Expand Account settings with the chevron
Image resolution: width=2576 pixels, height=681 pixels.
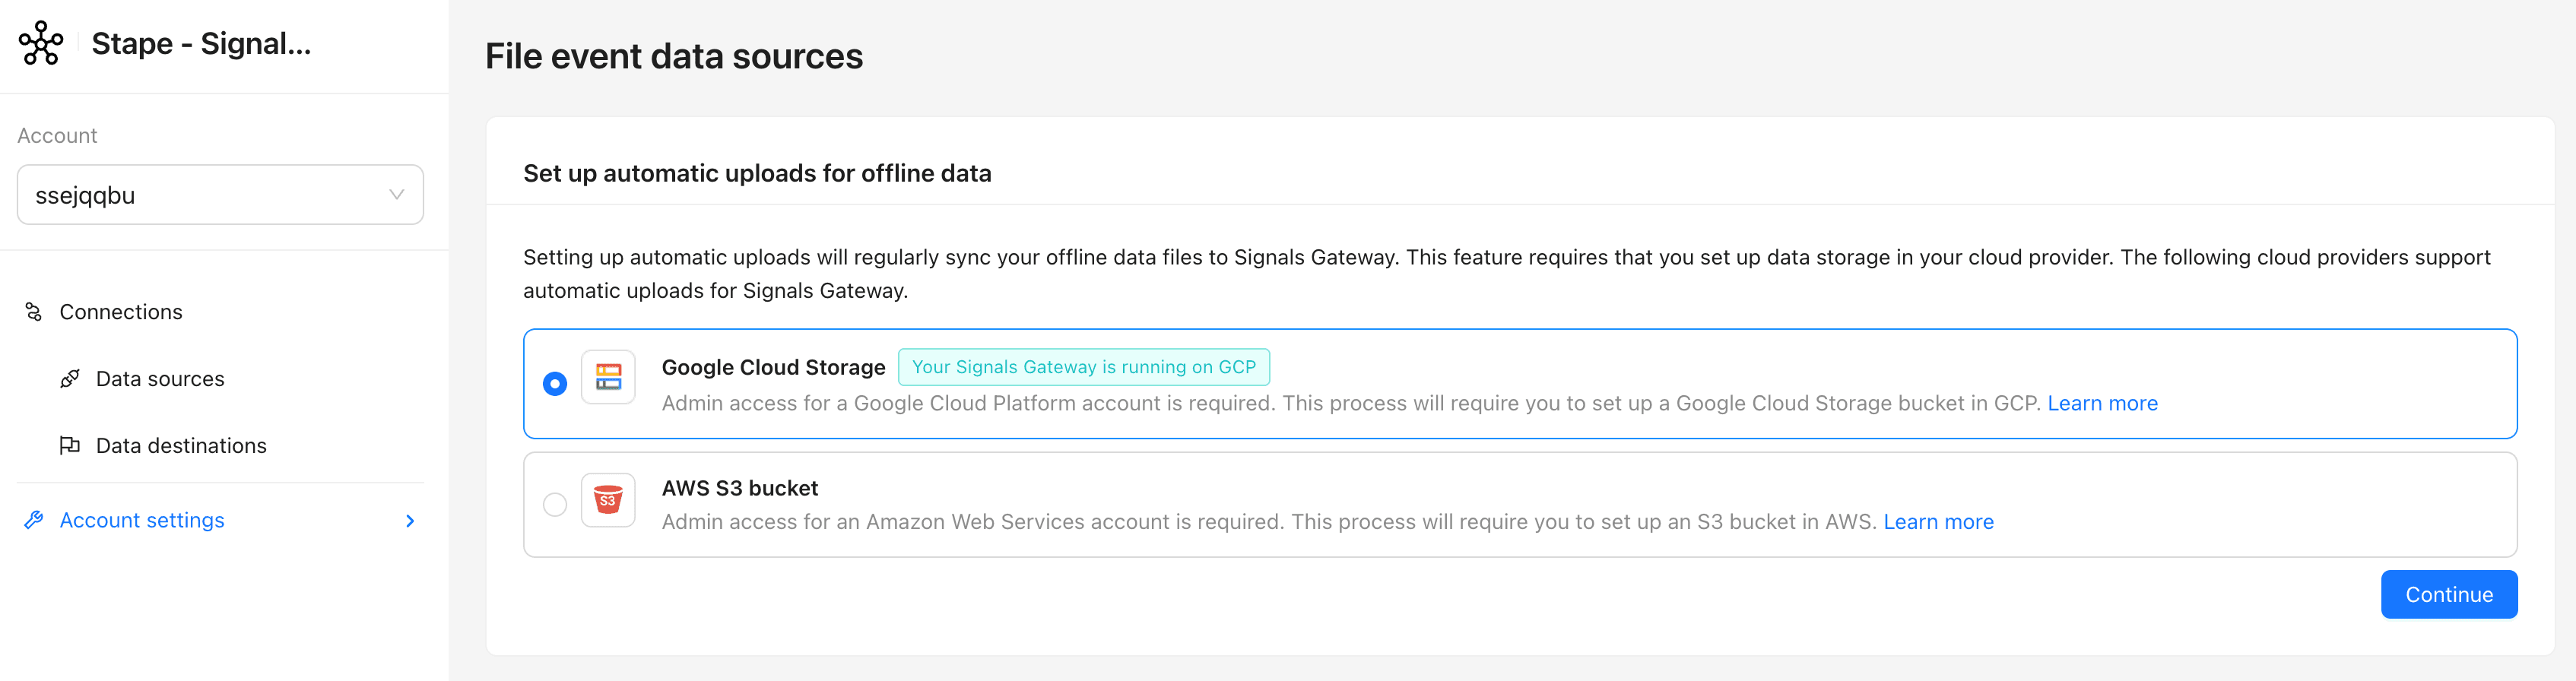(x=410, y=521)
